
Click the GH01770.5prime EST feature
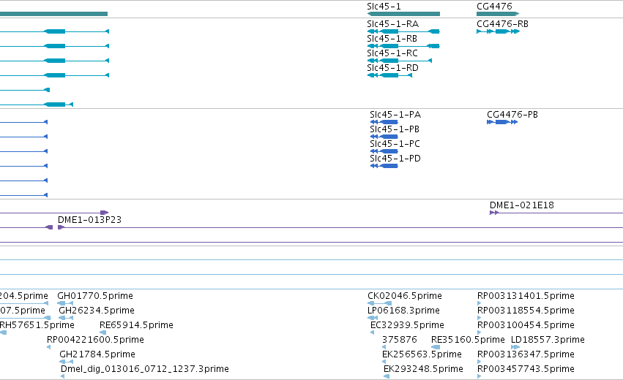[65, 303]
